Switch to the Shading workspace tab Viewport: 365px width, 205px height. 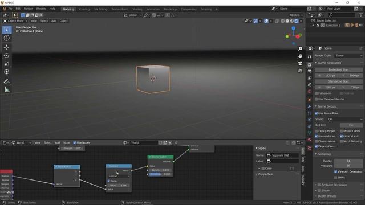[137, 9]
